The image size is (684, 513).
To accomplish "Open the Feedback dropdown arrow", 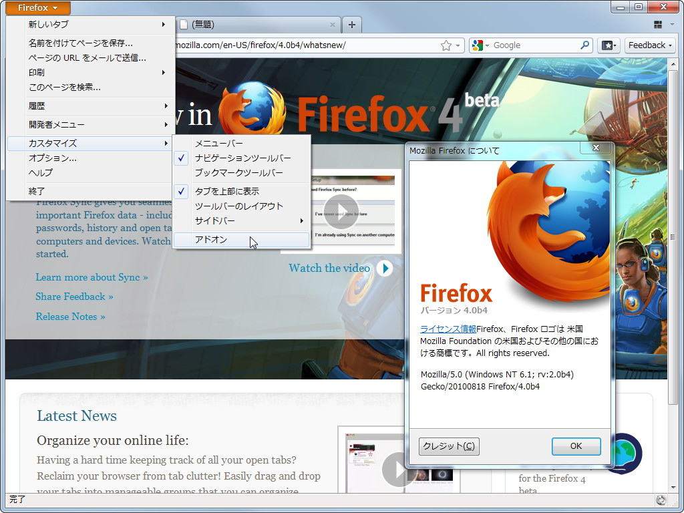I will coord(669,45).
